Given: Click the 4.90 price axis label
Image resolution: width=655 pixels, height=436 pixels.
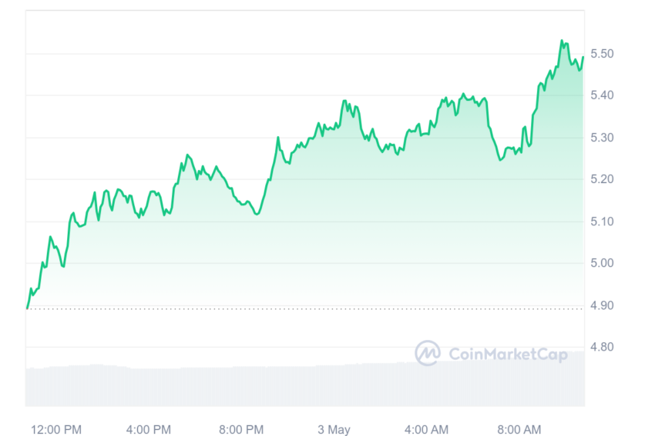Looking at the screenshot, I should click(602, 305).
